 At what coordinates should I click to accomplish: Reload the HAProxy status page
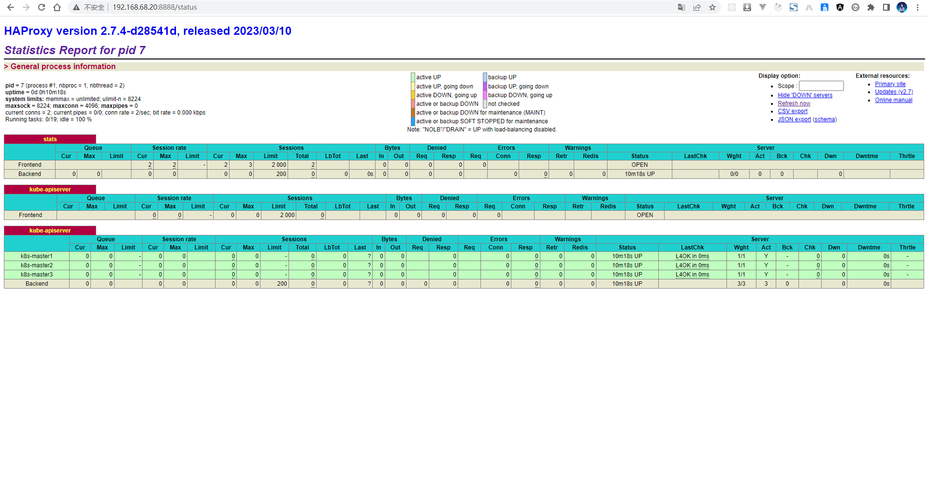[42, 7]
